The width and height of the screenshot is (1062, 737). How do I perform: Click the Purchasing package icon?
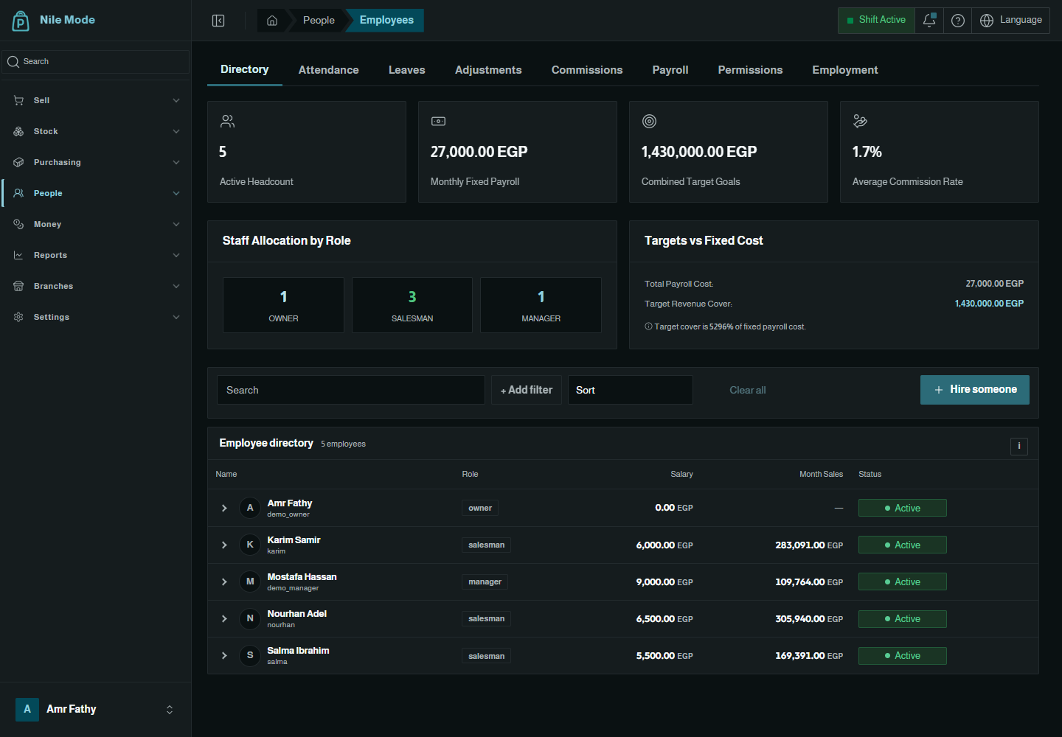coord(18,162)
